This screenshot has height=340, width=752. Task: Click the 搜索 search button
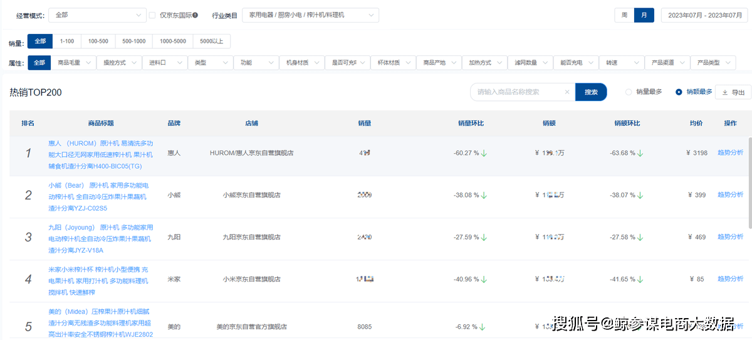pyautogui.click(x=591, y=92)
